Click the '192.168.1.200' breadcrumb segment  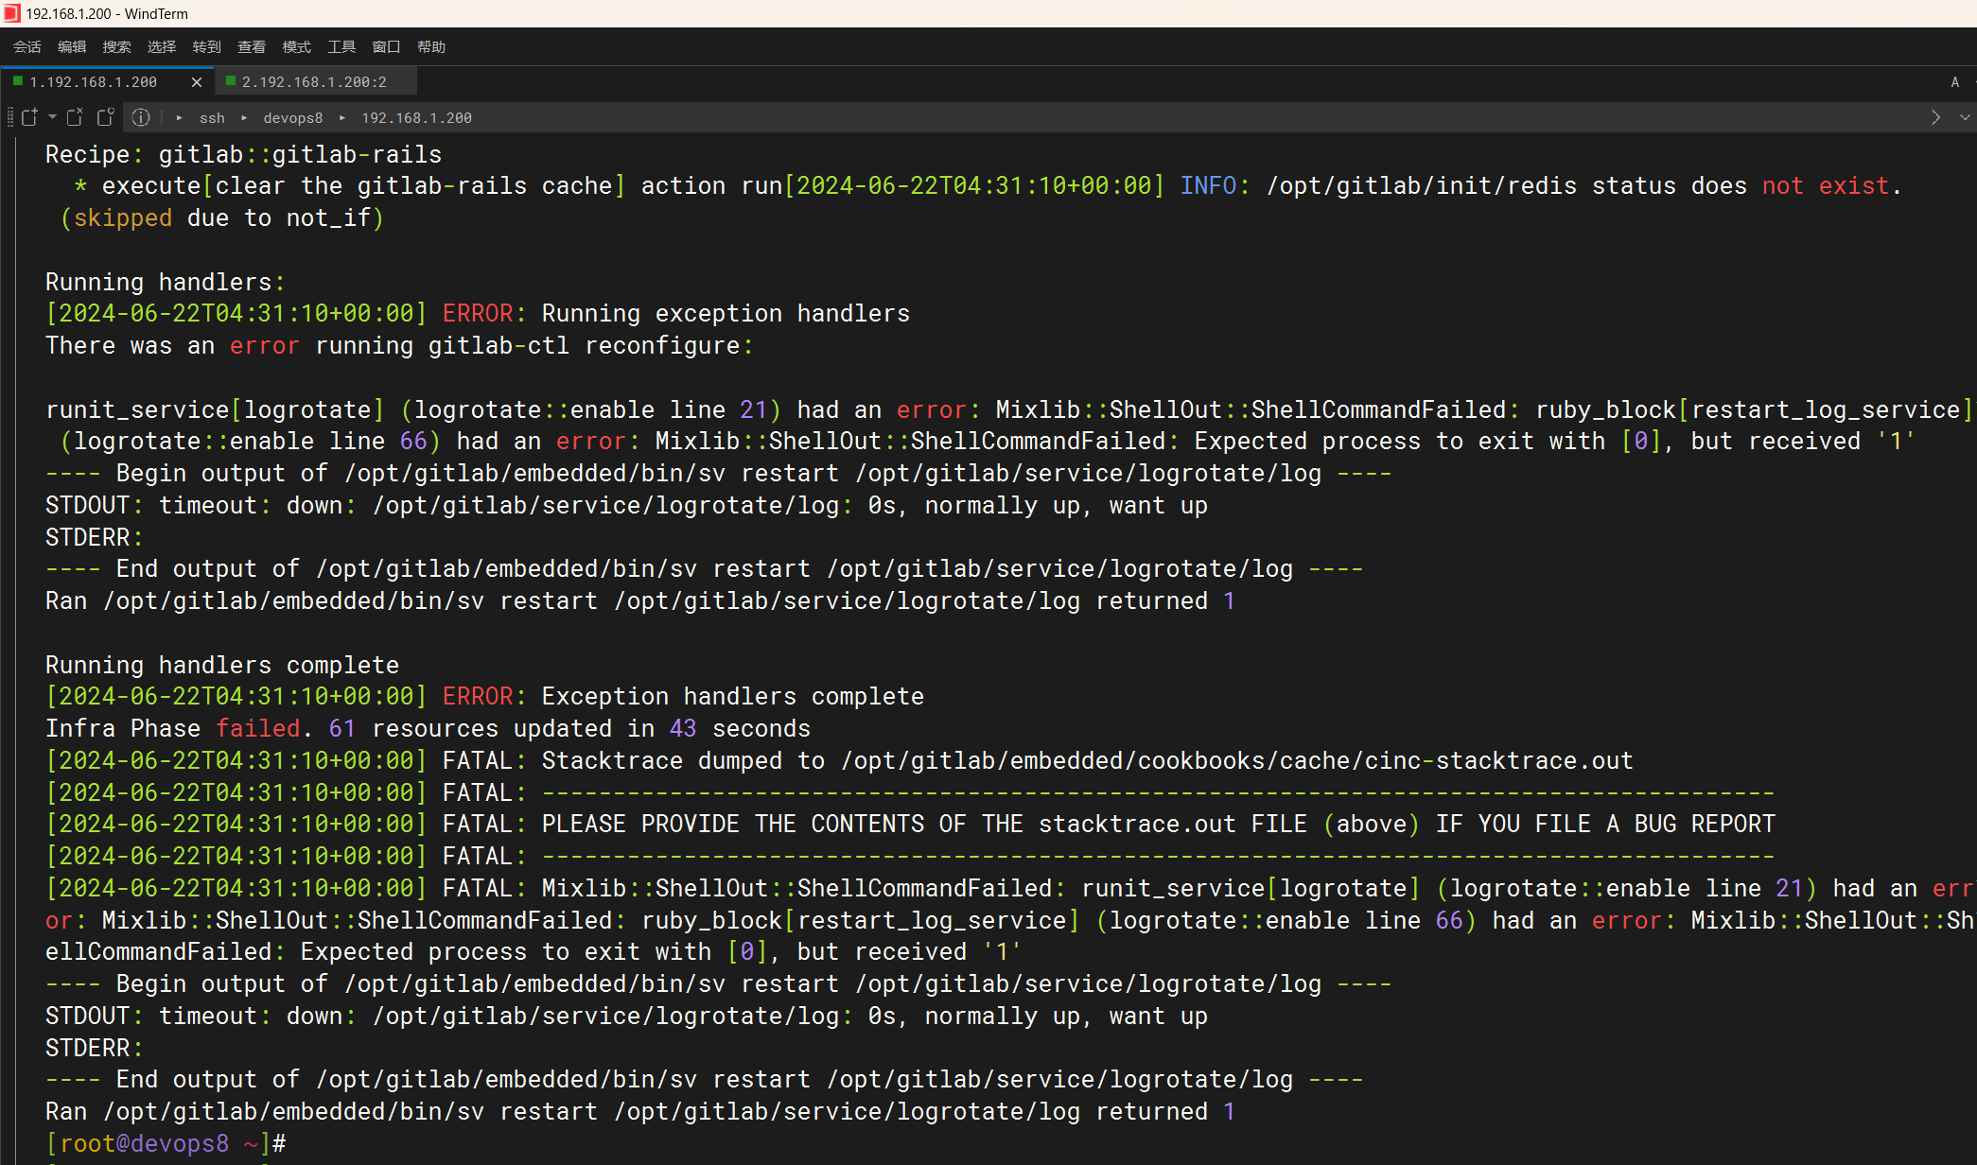point(417,118)
